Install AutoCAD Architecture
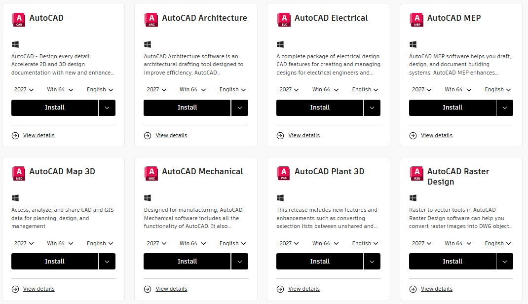Viewport: 528px width, 304px height. click(187, 108)
